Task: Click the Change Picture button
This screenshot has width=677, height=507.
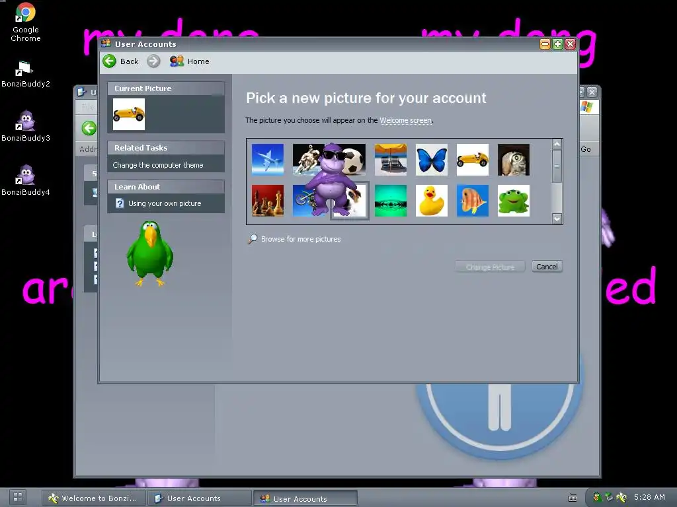Action: [x=490, y=267]
